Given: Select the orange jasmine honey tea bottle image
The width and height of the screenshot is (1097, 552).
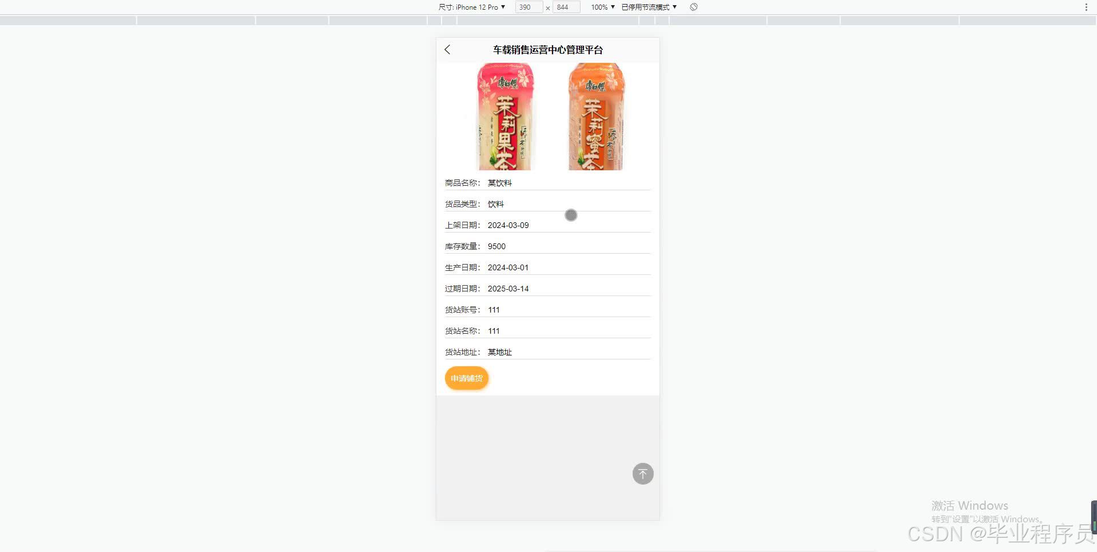Looking at the screenshot, I should pos(596,117).
